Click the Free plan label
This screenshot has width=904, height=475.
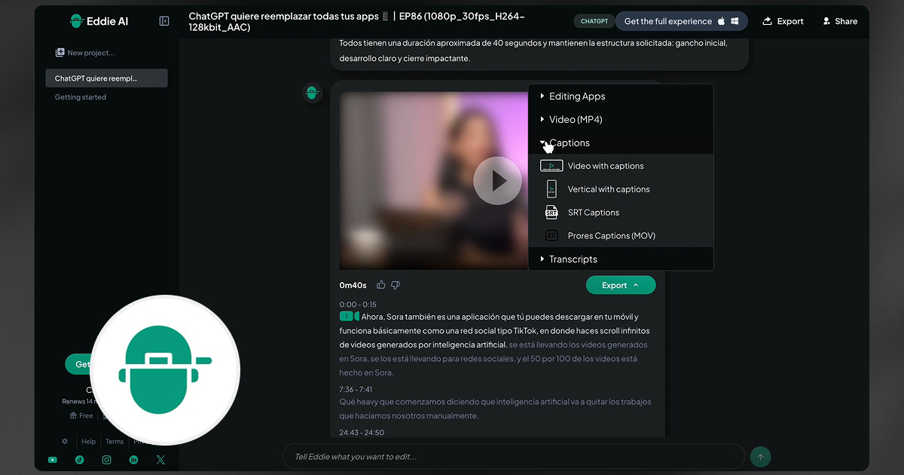(x=86, y=415)
